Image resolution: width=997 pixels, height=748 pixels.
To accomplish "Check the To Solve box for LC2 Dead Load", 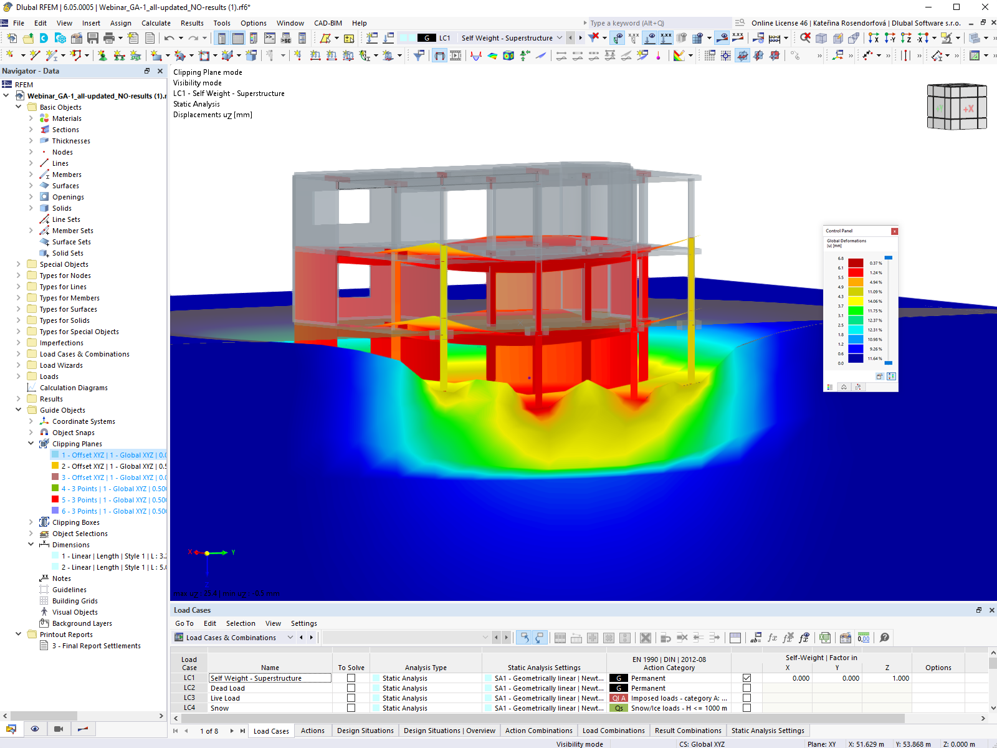I will click(x=351, y=688).
